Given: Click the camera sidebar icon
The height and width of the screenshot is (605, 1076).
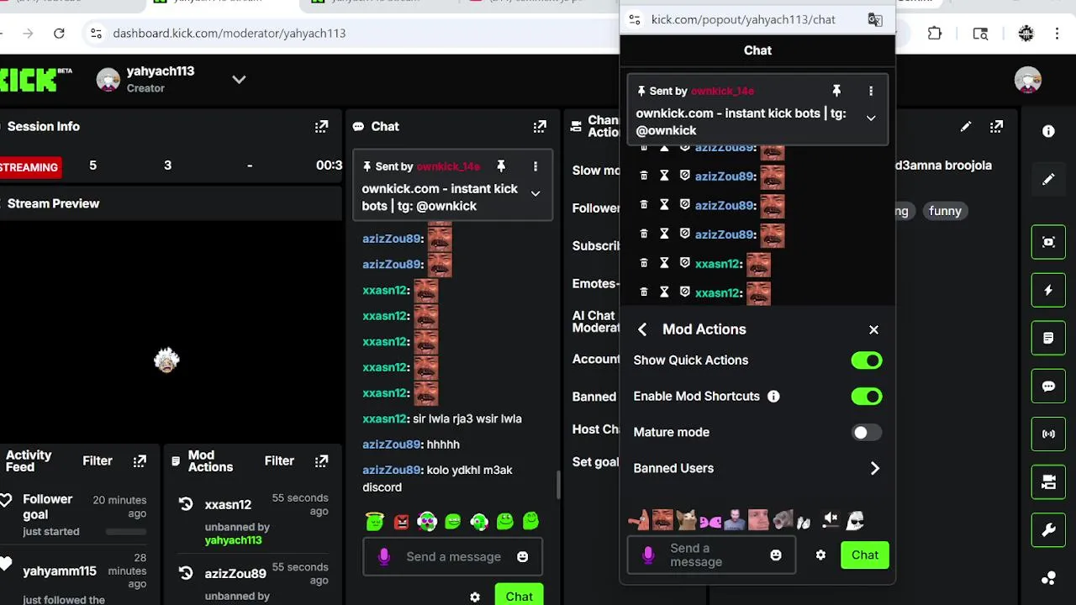Looking at the screenshot, I should coord(1048,482).
